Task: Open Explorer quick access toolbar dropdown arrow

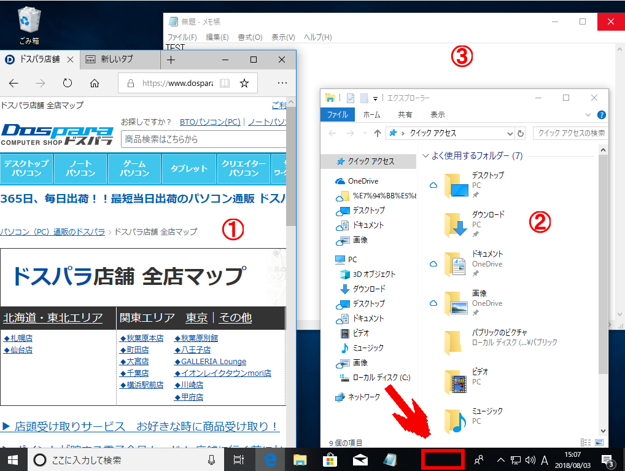Action: (375, 98)
